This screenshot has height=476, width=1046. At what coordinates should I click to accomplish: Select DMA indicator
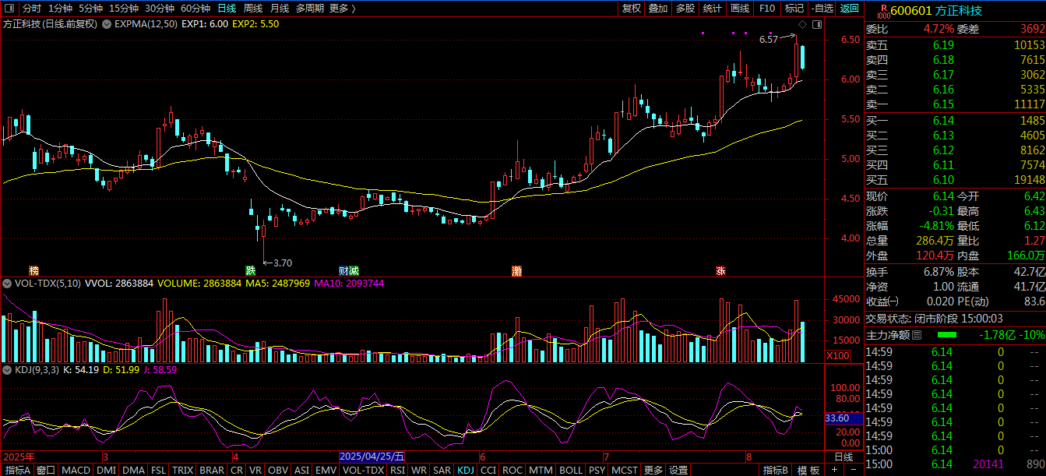tap(133, 471)
